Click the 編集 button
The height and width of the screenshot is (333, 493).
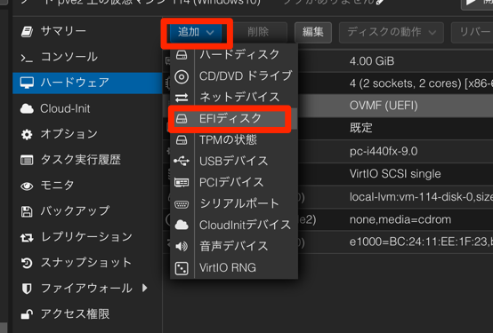pos(313,32)
